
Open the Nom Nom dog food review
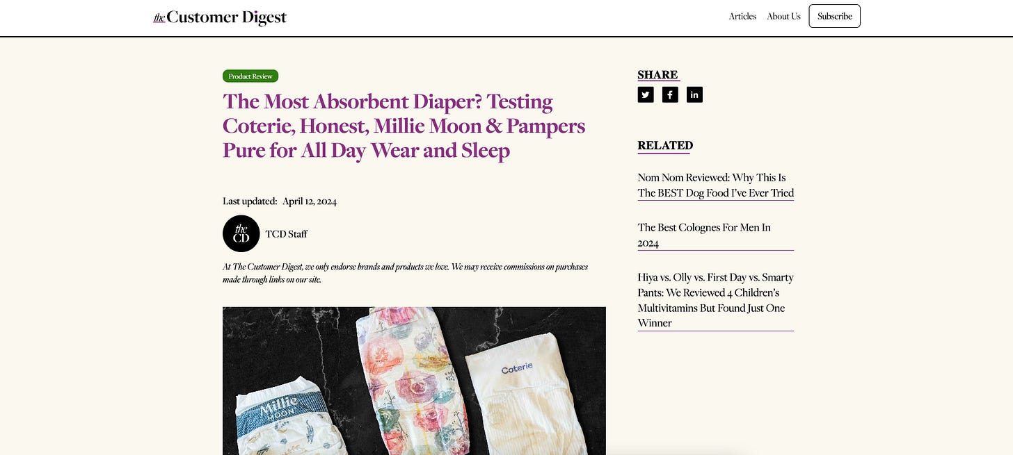716,185
